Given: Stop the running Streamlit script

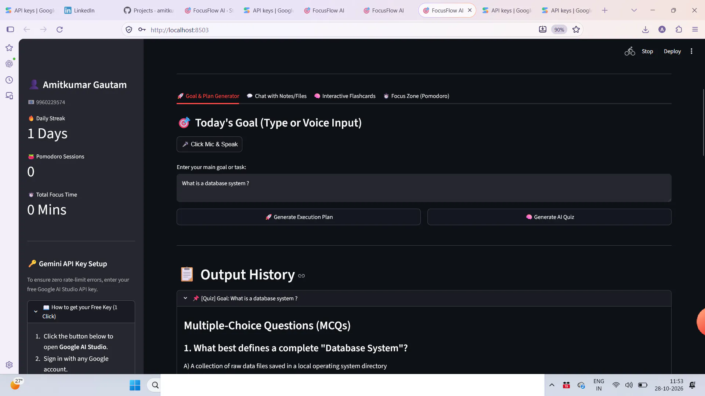Looking at the screenshot, I should pyautogui.click(x=647, y=51).
